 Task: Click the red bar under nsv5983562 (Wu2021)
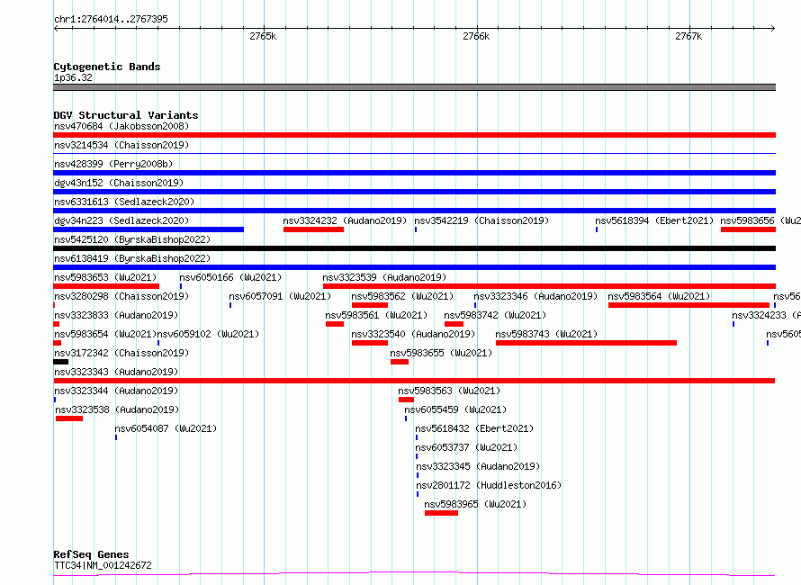coord(370,305)
